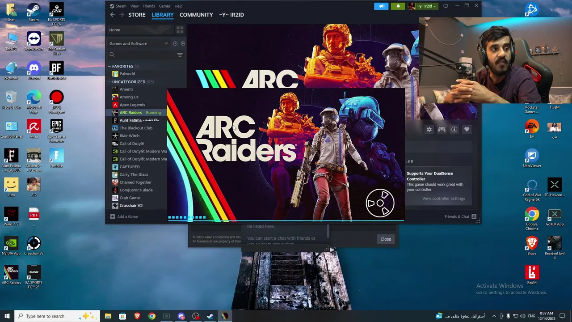Open the Help menu in Steam
Image resolution: width=572 pixels, height=322 pixels.
pyautogui.click(x=178, y=6)
